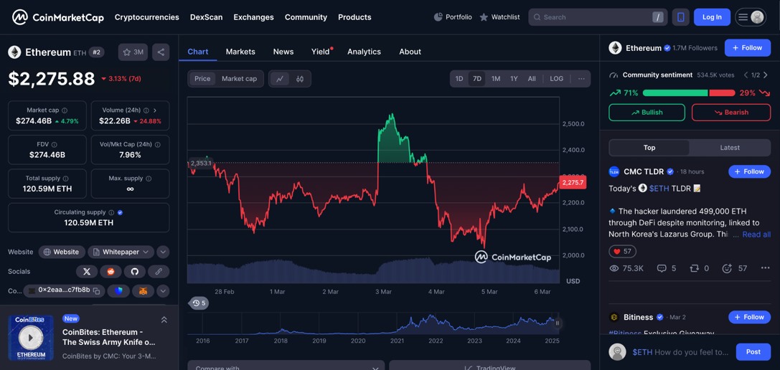Vote Bullish on community sentiment
780x370 pixels.
(647, 113)
